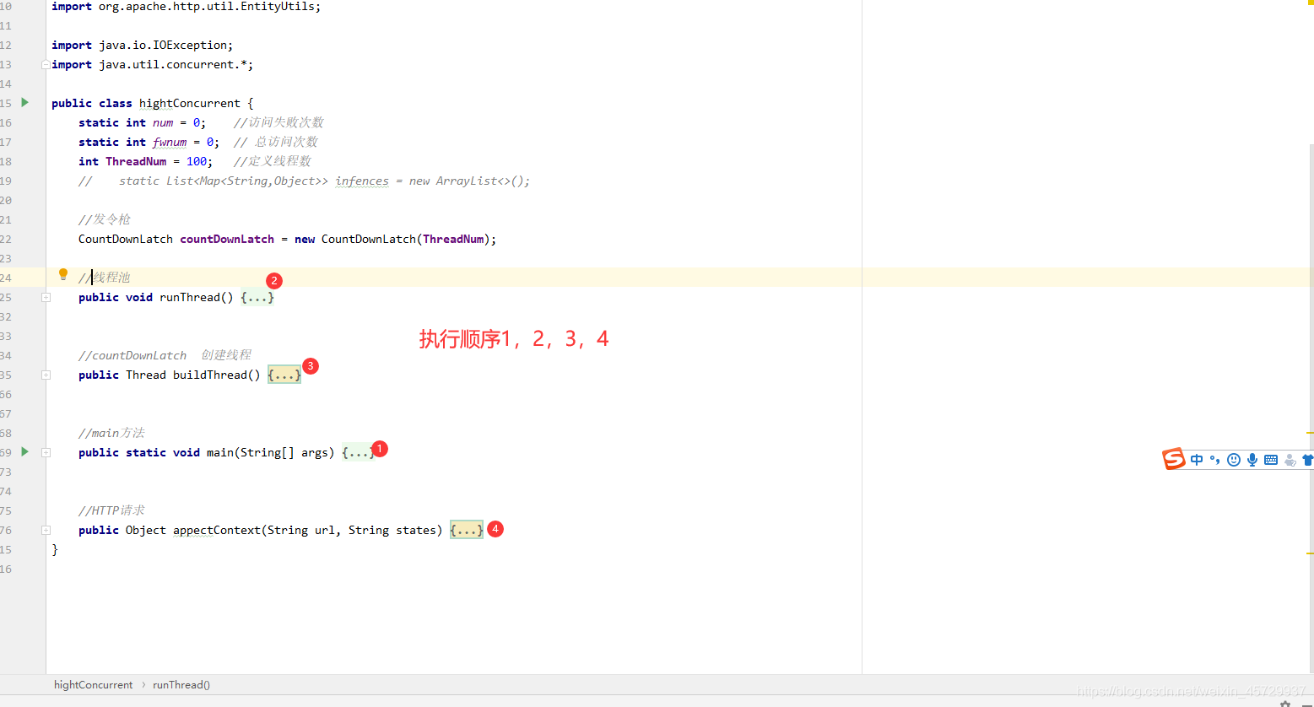Expand buildThread() using gutter plus marker
This screenshot has width=1314, height=707.
(46, 375)
